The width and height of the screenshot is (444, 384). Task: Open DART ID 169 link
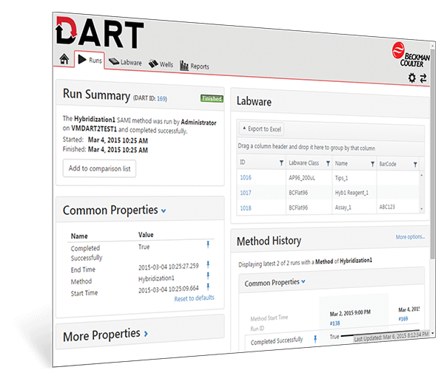[x=161, y=99]
